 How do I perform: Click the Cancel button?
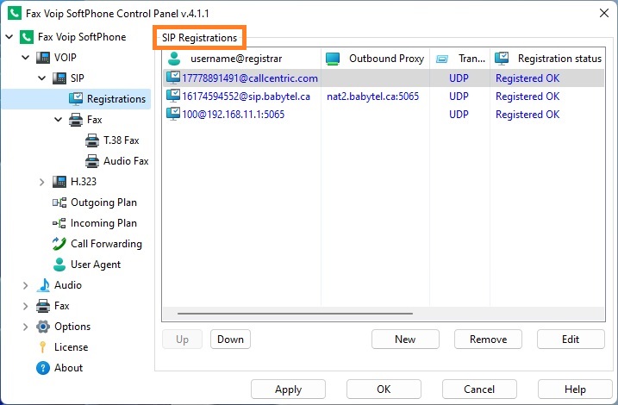pyautogui.click(x=479, y=389)
